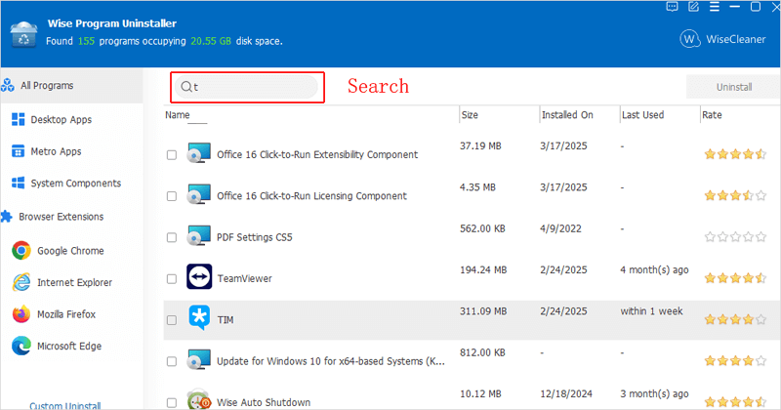Click the Metro Apps icon

[x=18, y=151]
